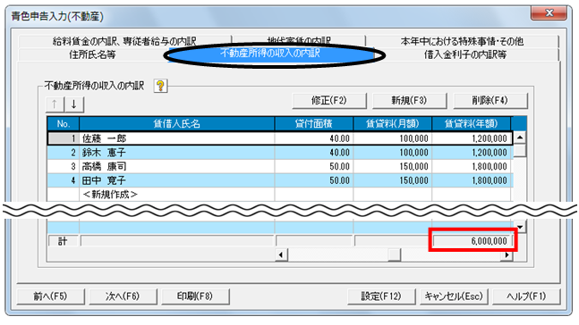Select row 鈴木 恵子
The height and width of the screenshot is (325, 579).
pos(280,152)
